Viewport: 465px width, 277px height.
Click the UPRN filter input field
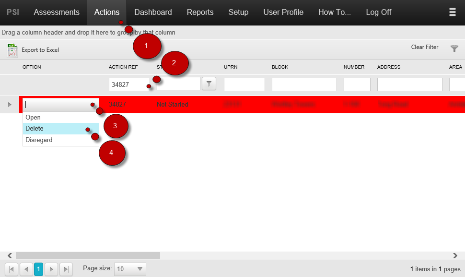[244, 84]
